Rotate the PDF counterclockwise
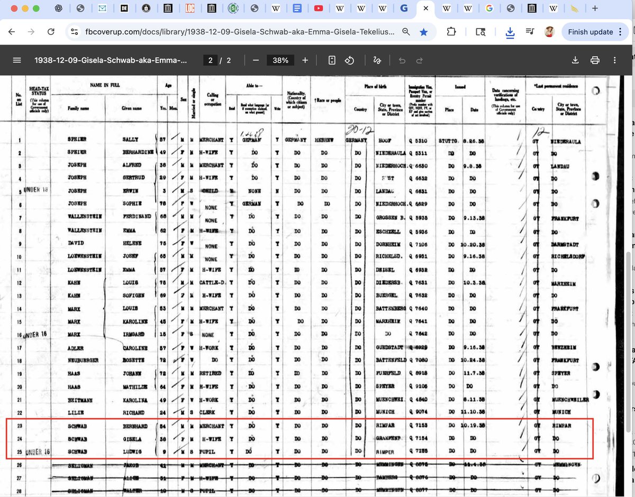 pyautogui.click(x=349, y=60)
